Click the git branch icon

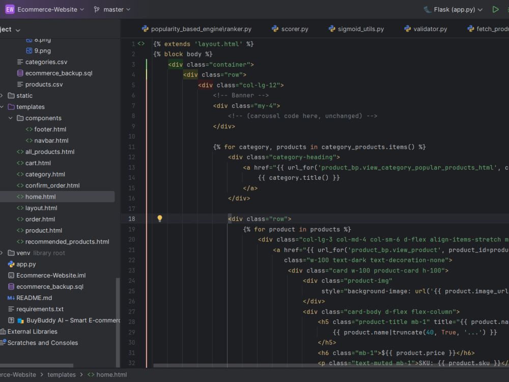[96, 9]
